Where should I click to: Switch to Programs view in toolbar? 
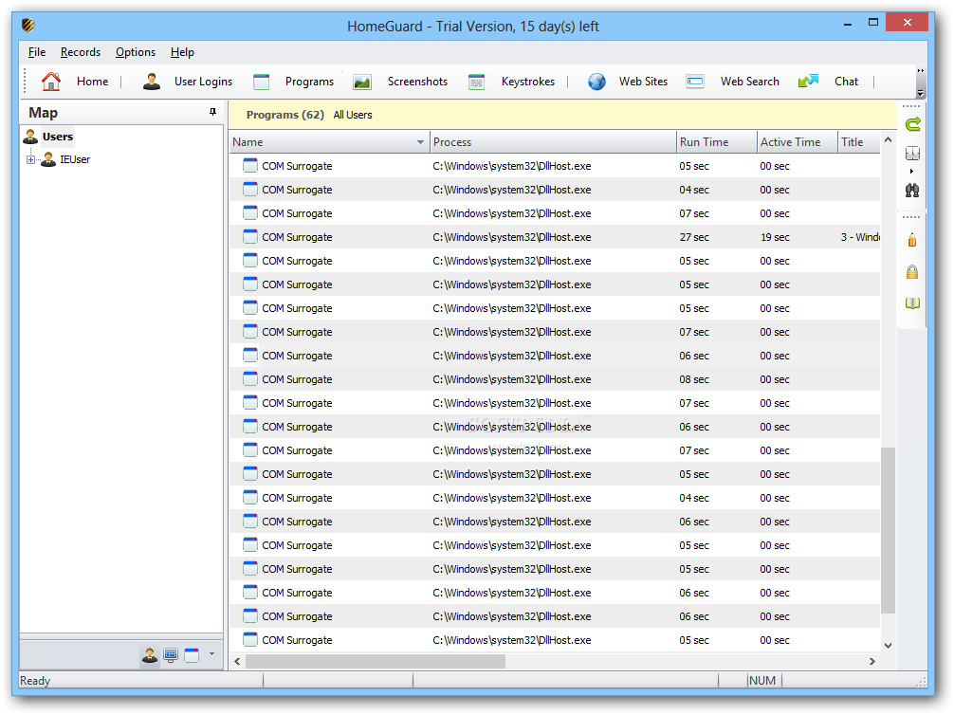pos(293,82)
